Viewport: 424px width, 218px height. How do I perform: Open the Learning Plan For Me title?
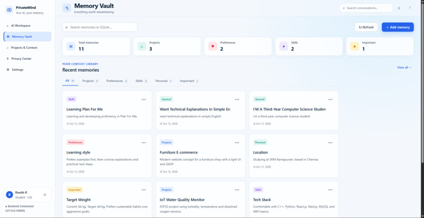click(85, 109)
